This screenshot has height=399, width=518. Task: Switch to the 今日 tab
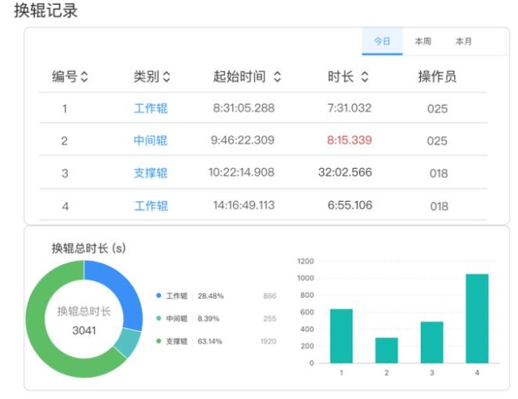[x=382, y=41]
